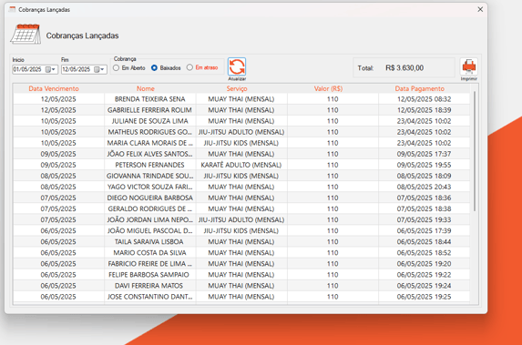Viewport: 522px width, 345px height.
Task: Click the calendar icon beside Cobranças Lançadas title
Action: point(26,34)
